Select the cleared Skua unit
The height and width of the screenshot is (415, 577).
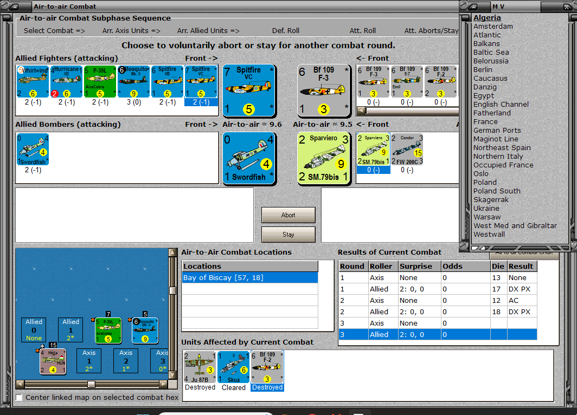[x=233, y=367]
